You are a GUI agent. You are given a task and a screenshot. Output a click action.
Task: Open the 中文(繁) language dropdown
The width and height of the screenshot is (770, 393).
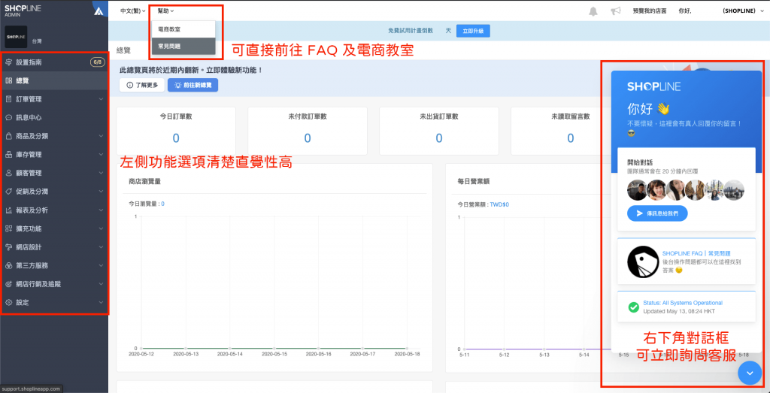point(133,11)
